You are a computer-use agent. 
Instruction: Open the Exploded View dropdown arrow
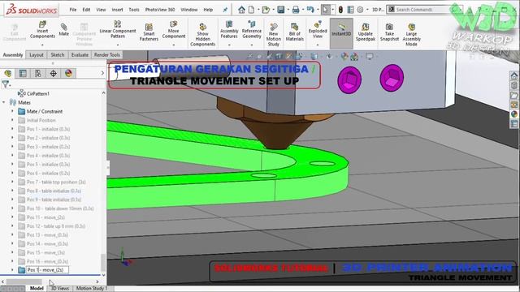coord(318,45)
